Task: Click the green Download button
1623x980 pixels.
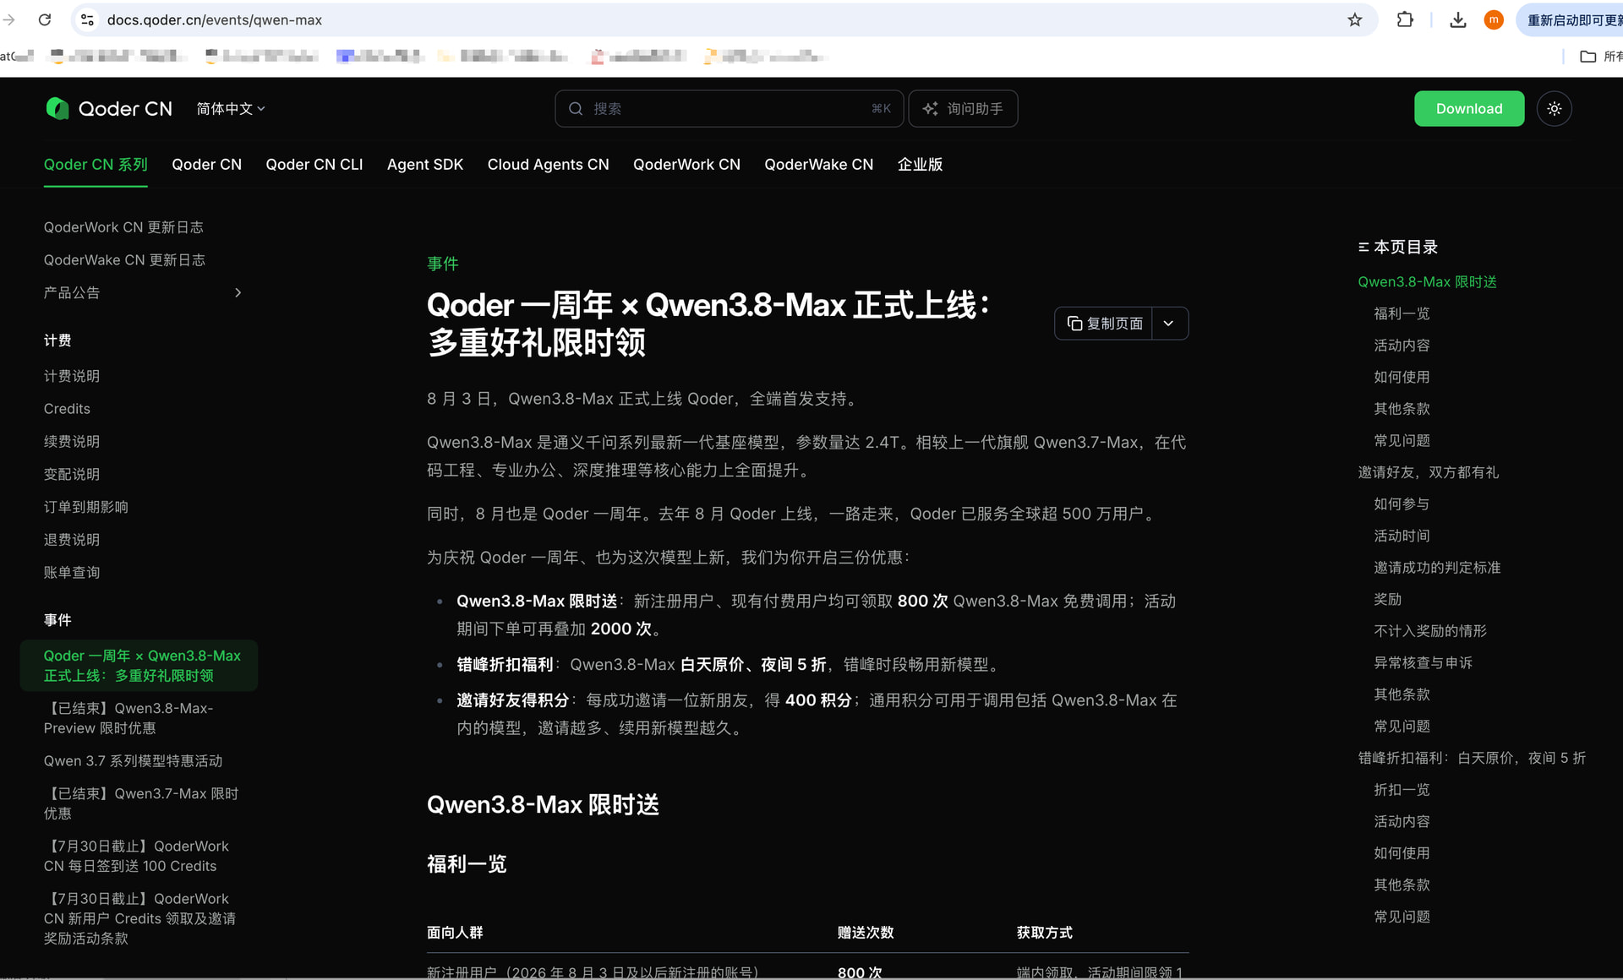Action: point(1469,109)
